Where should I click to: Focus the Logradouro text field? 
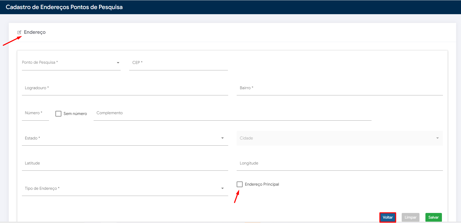125,88
